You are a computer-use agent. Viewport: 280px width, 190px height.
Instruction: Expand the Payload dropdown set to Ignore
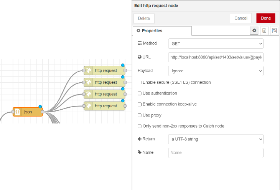[216, 71]
